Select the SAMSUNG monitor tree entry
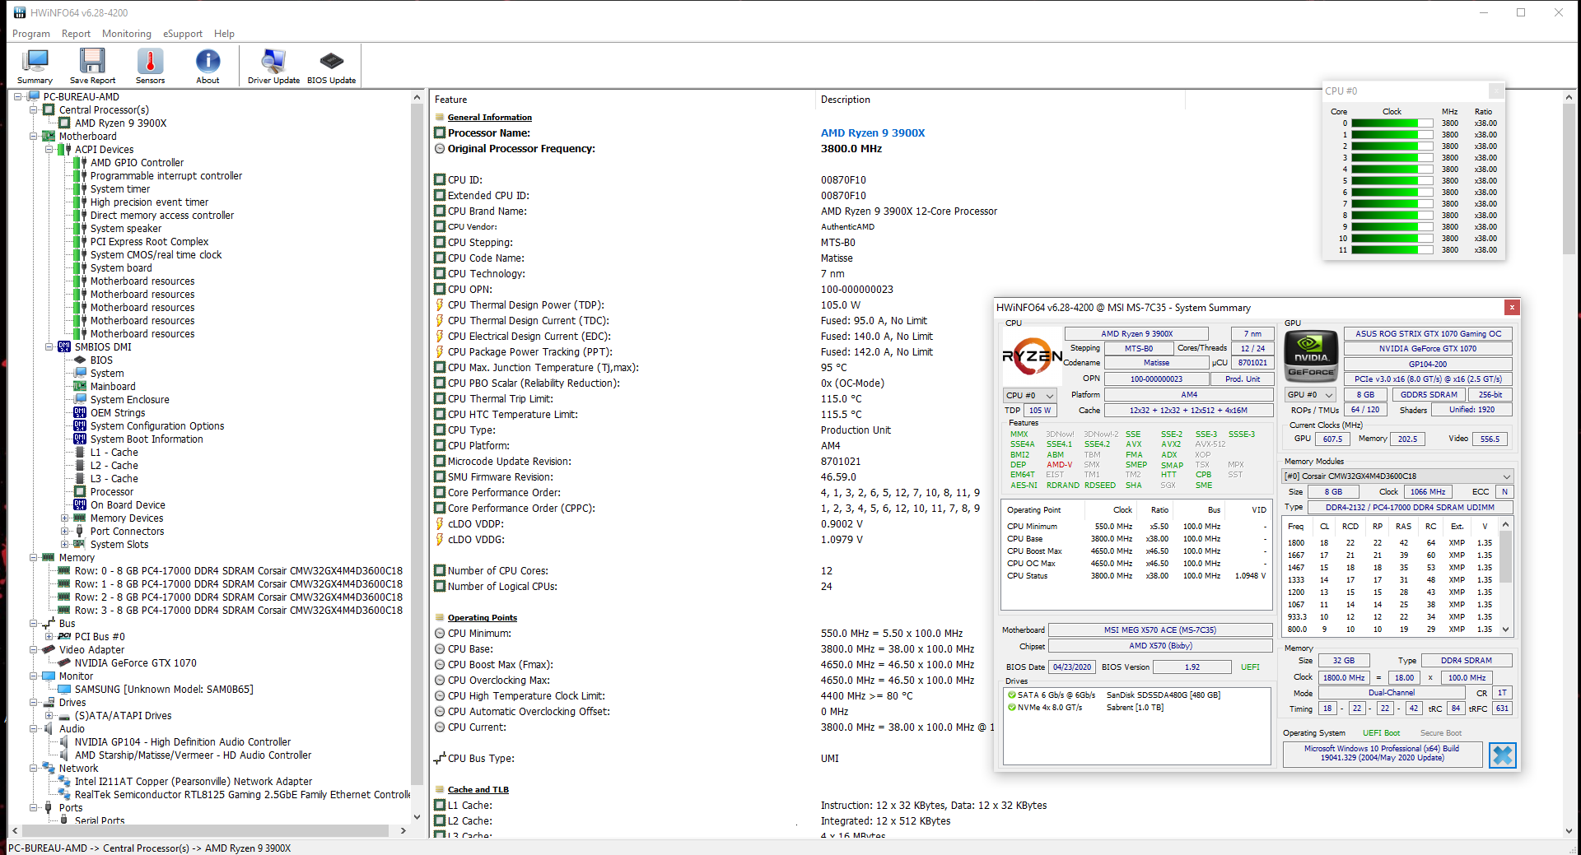This screenshot has width=1581, height=855. tap(164, 690)
